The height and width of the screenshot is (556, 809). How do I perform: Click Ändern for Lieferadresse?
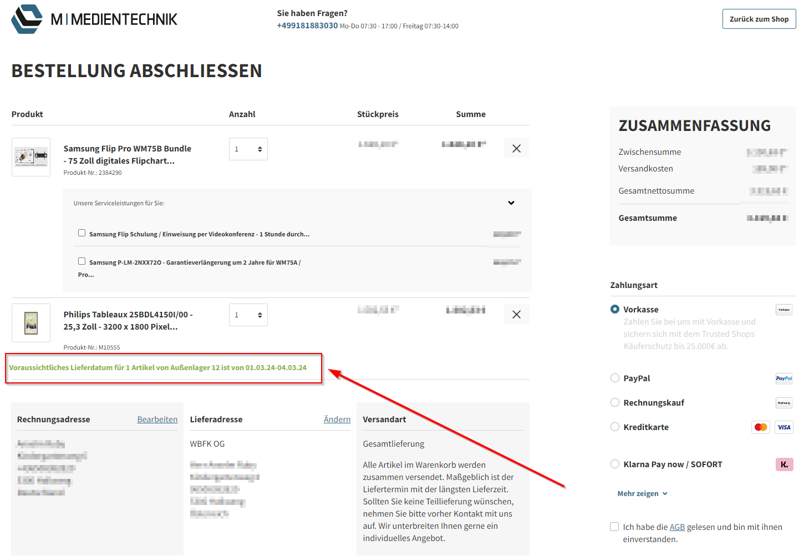coord(337,419)
